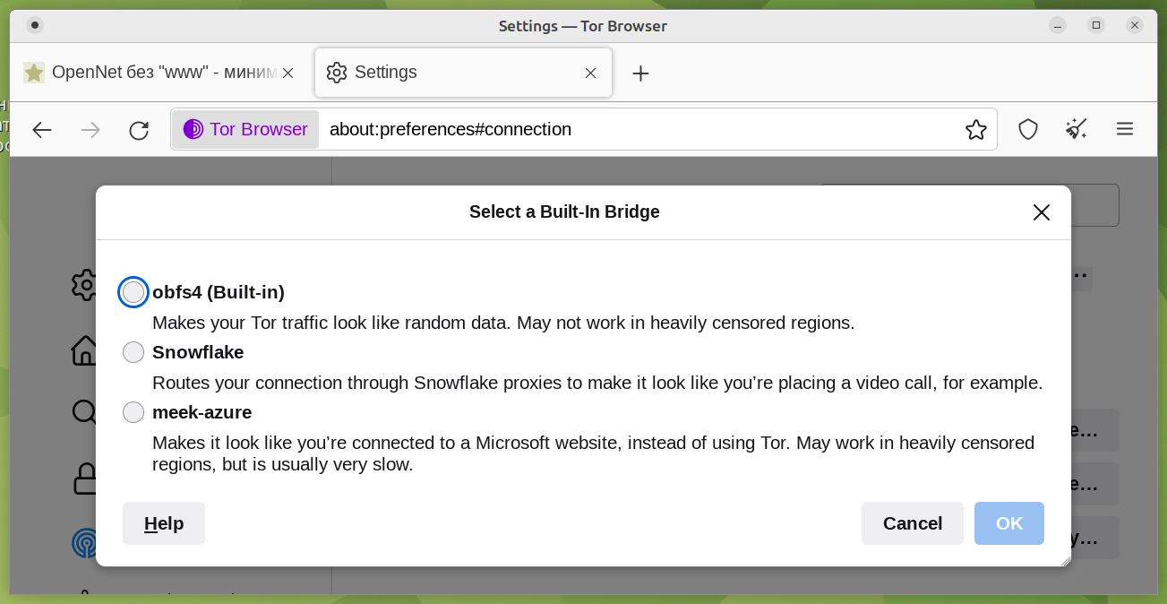1167x604 pixels.
Task: Choose the Snowflake bridge radio button
Action: 133,352
